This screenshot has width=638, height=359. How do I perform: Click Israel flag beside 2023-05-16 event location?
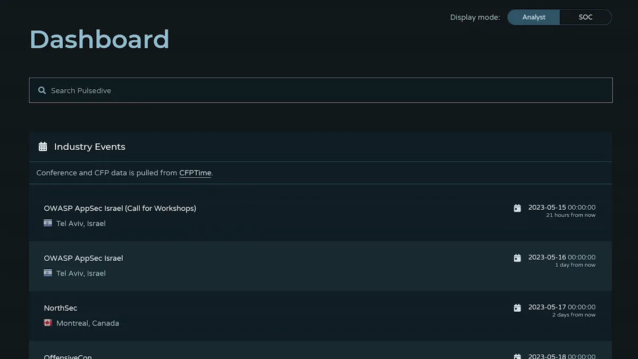click(48, 273)
